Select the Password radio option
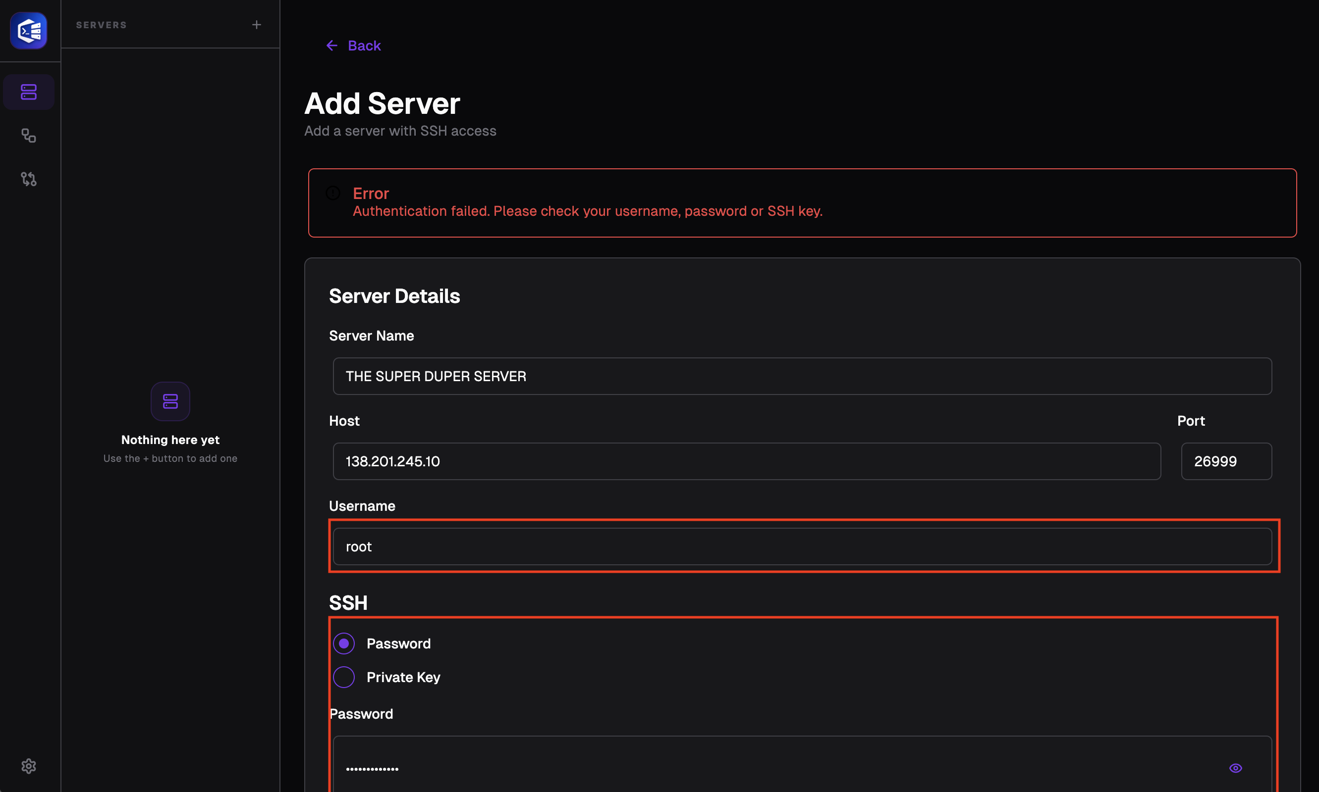Screen dimensions: 1319x792 click(344, 643)
